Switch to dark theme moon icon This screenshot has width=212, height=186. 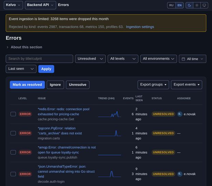point(189,5)
